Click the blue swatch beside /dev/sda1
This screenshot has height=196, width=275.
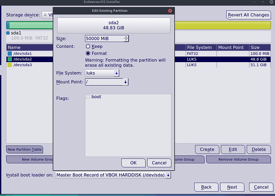click(x=10, y=53)
